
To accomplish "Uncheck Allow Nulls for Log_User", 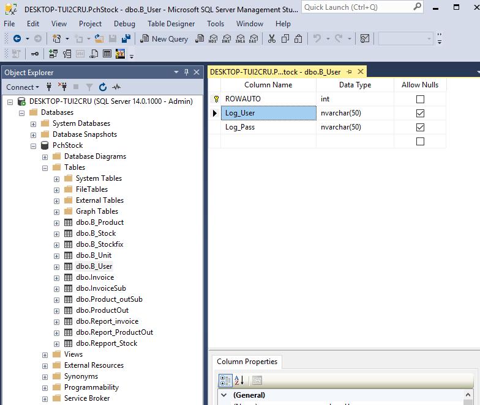I will (x=419, y=113).
